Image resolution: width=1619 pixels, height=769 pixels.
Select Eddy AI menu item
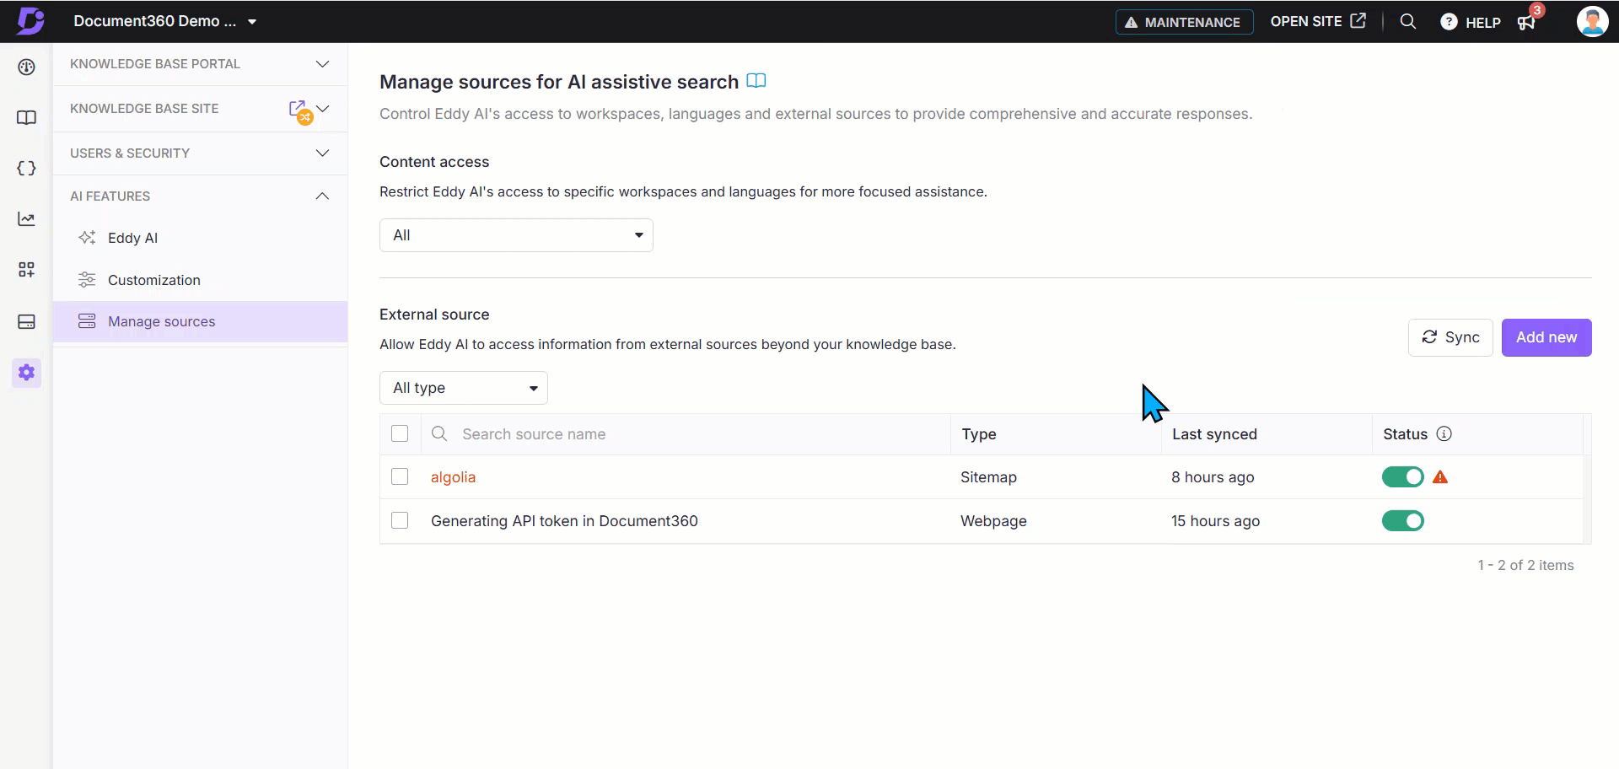(200, 238)
